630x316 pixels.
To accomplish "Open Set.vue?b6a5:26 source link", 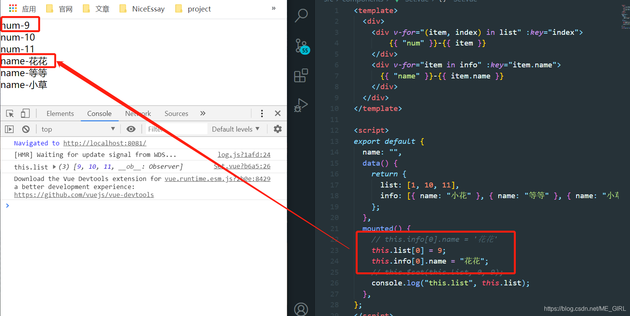I will pos(242,166).
